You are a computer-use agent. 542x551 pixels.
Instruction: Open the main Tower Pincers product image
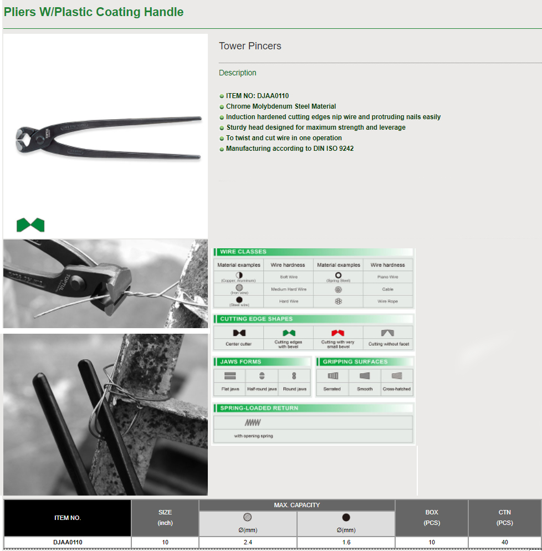105,136
